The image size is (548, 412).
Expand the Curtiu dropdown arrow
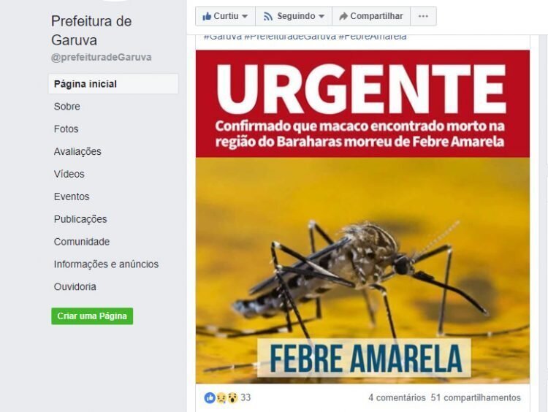coord(245,16)
